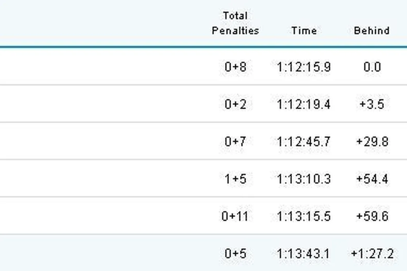Click the +54.4 behind value
The height and width of the screenshot is (271, 407).
(x=372, y=179)
